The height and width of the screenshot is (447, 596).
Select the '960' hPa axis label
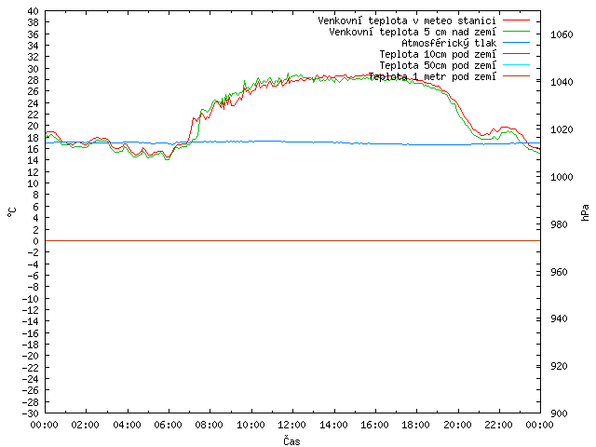559,272
